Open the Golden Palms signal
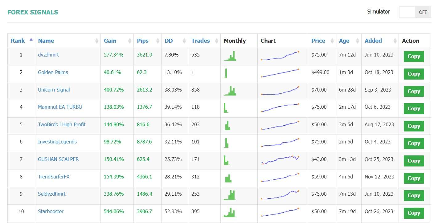This screenshot has height=223, width=438. coord(53,72)
